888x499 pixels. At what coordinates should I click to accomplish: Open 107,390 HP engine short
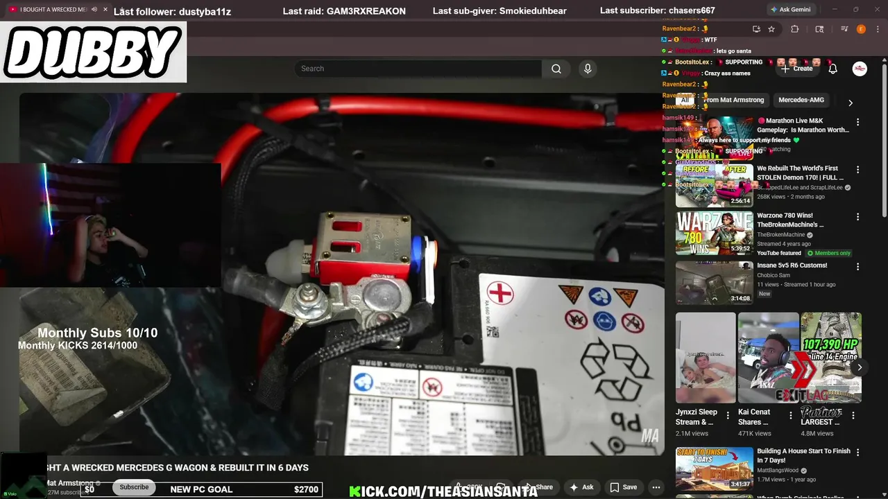tap(831, 358)
